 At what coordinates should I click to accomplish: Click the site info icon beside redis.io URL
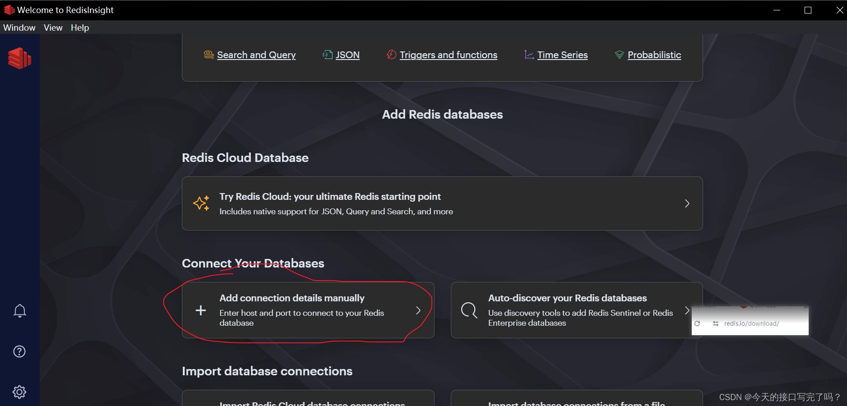[x=716, y=323]
